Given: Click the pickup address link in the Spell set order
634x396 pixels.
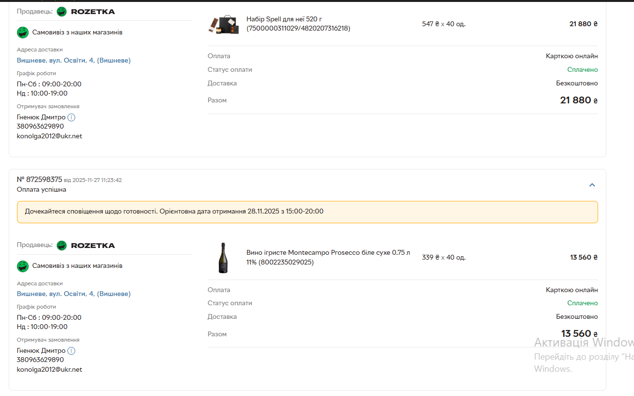Looking at the screenshot, I should [74, 60].
